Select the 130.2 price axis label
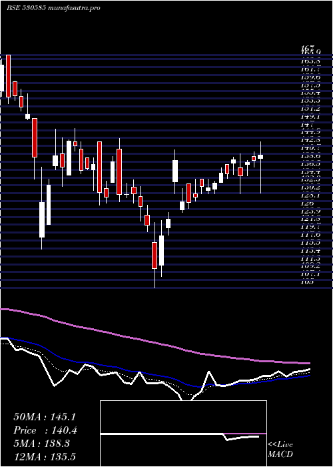This screenshot has width=333, height=467. (310, 187)
